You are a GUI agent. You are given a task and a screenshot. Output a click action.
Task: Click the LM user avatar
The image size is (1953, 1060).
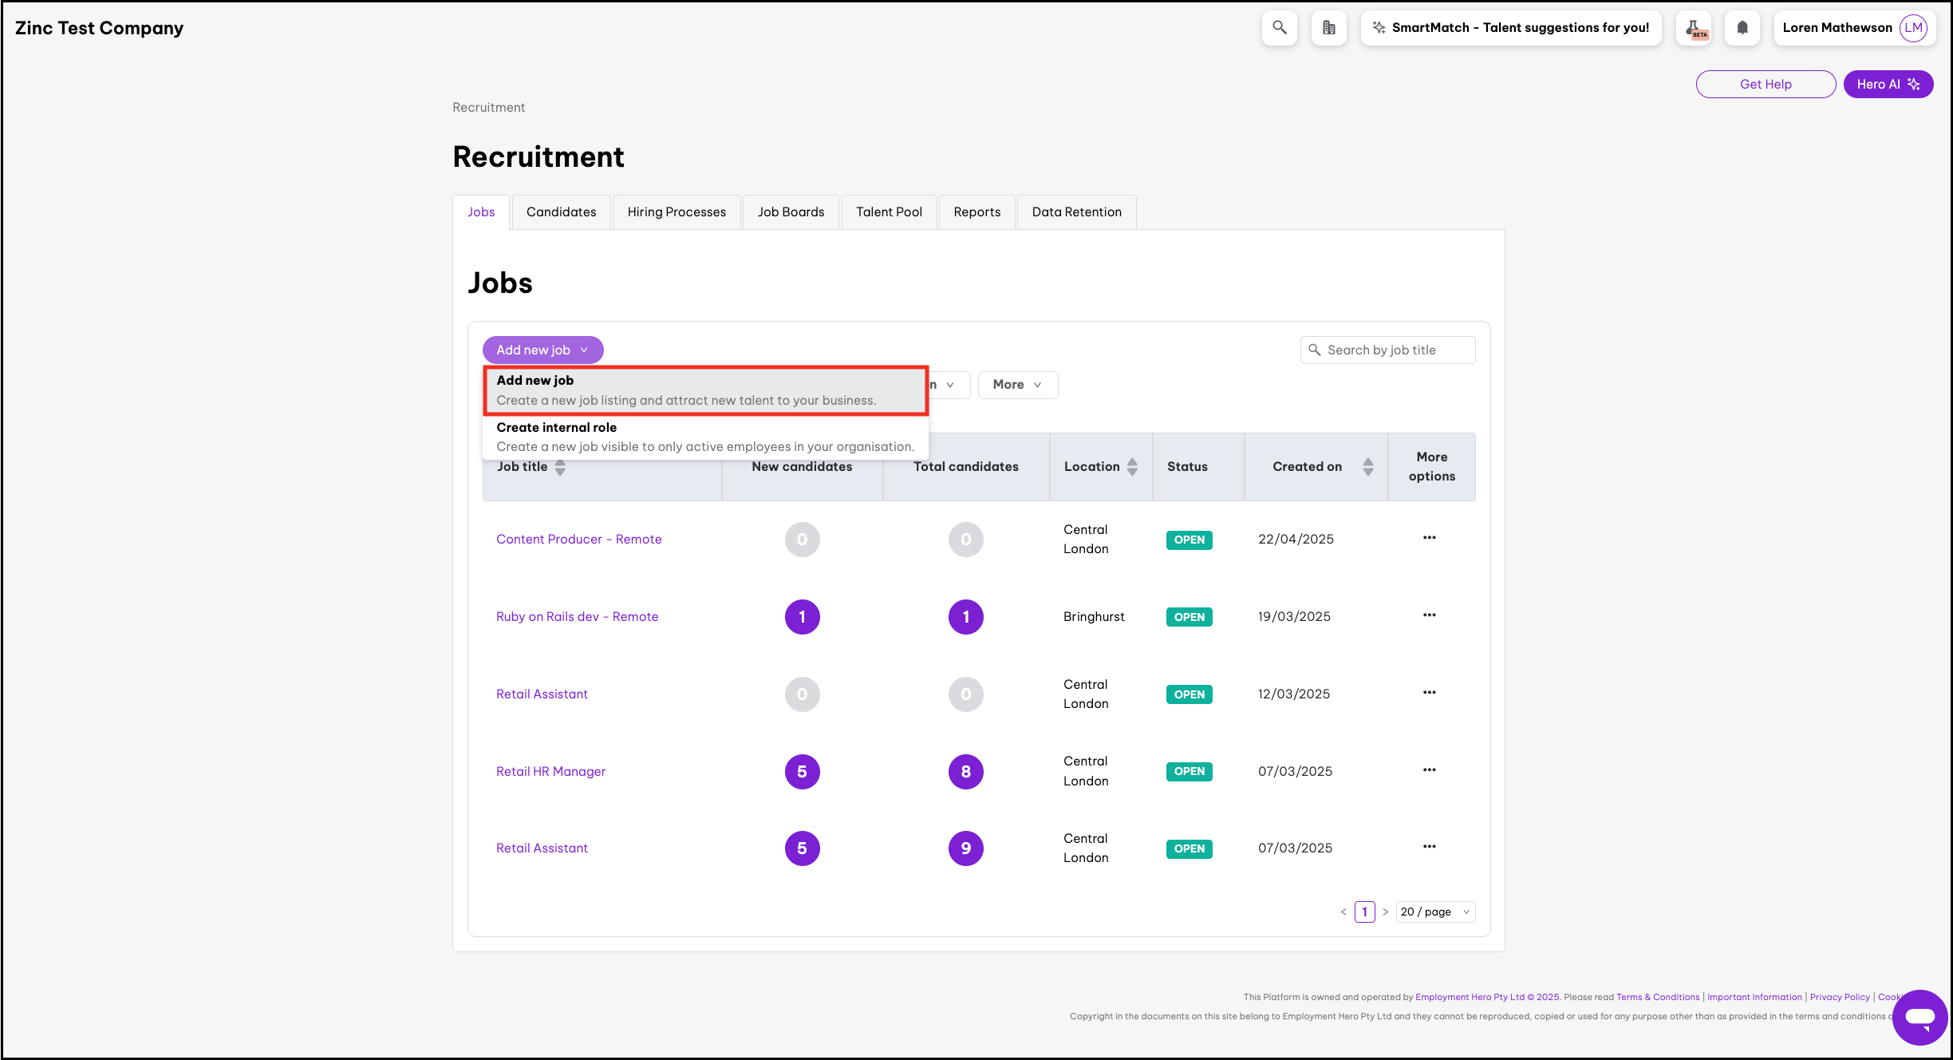[1913, 28]
